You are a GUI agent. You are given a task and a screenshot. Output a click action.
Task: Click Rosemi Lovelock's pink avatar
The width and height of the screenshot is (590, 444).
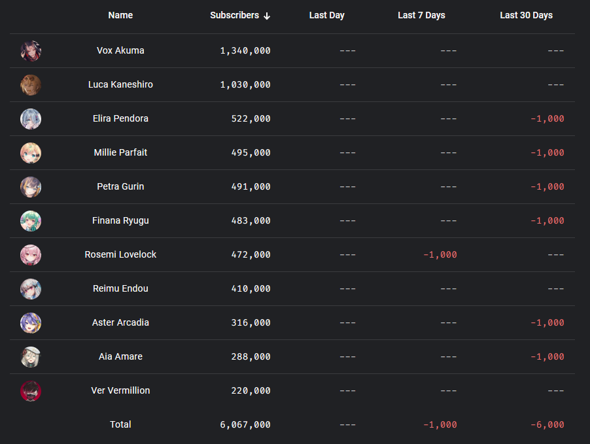point(31,255)
